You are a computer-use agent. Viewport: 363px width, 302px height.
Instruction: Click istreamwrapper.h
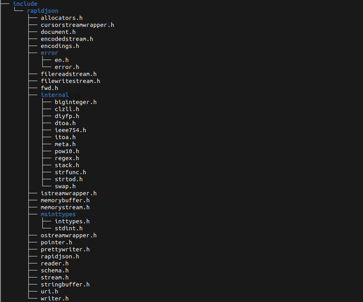68,193
